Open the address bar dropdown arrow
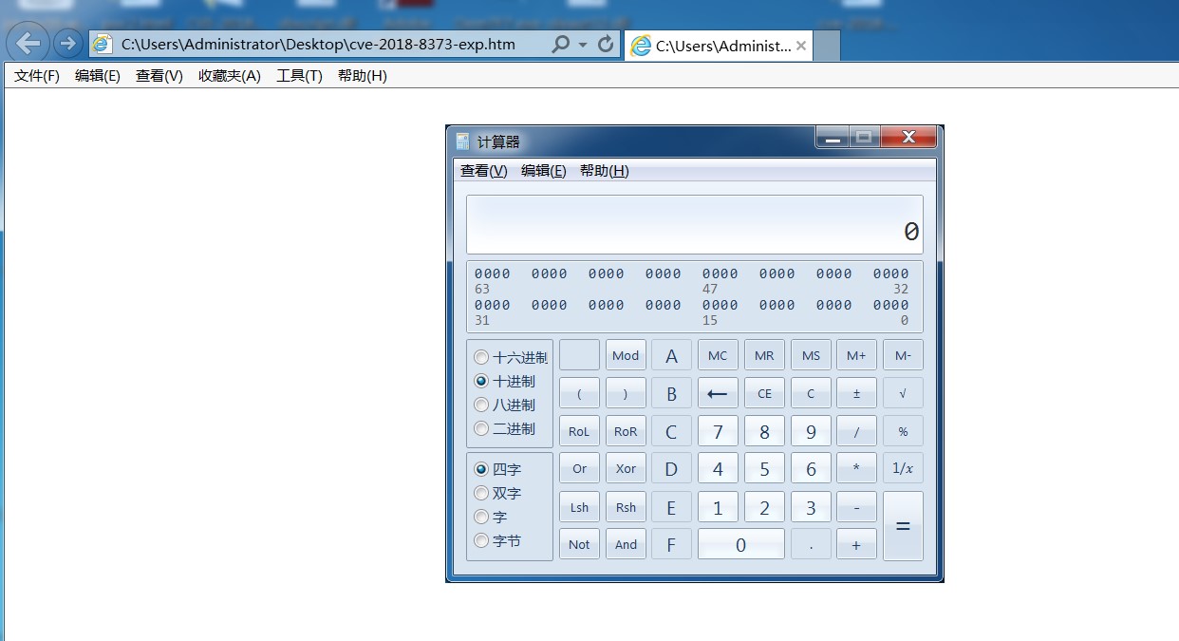1179x641 pixels. coord(583,45)
